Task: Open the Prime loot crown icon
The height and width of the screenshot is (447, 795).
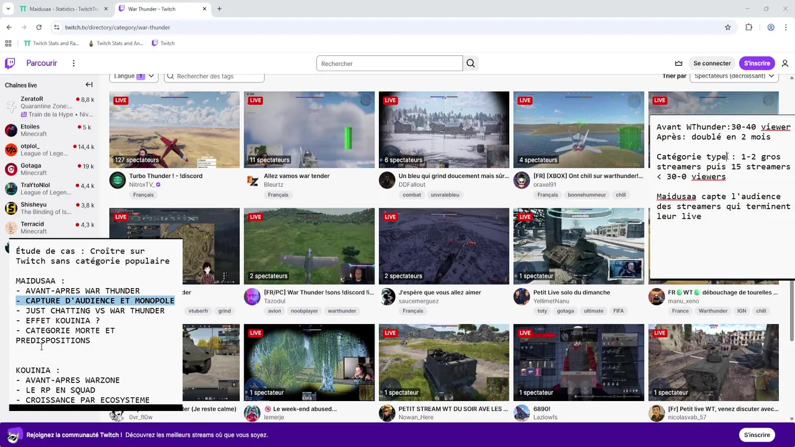Action: tap(679, 63)
